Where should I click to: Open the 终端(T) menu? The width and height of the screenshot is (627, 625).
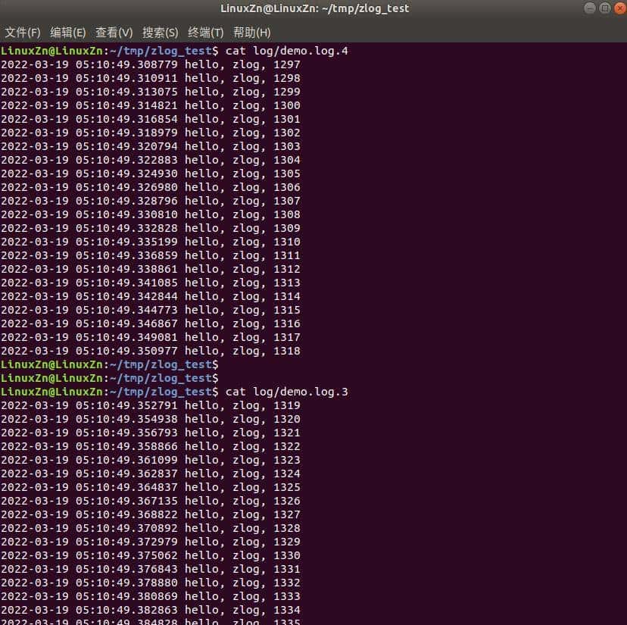click(x=205, y=33)
